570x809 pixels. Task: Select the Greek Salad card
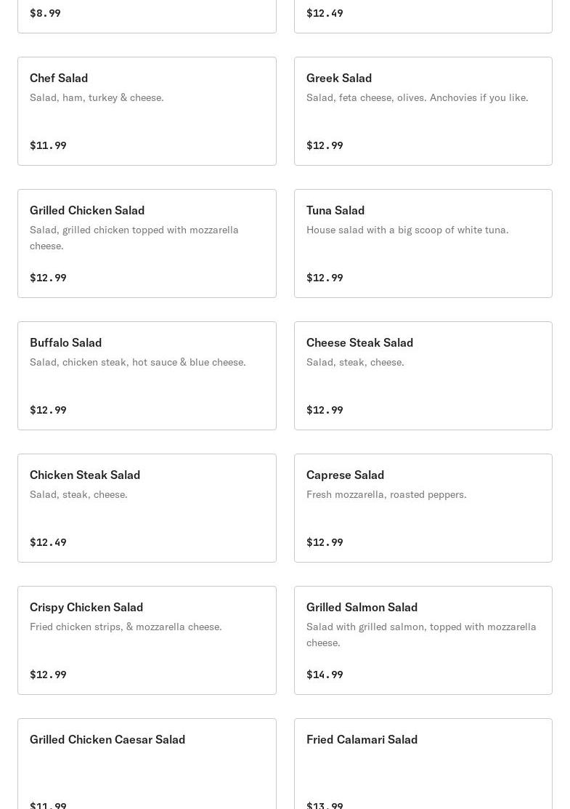coord(423,111)
